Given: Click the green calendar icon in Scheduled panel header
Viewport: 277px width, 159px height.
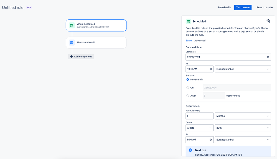Looking at the screenshot, I should (188, 22).
